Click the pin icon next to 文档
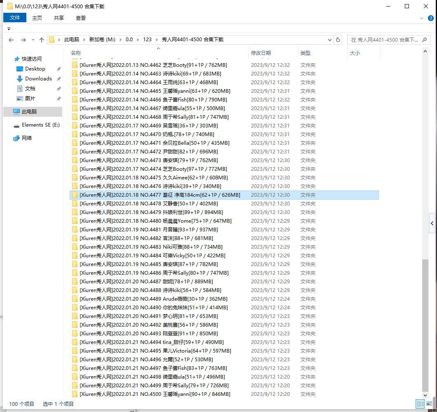 pyautogui.click(x=59, y=89)
